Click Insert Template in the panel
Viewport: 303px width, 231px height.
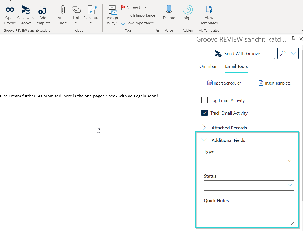point(273,83)
